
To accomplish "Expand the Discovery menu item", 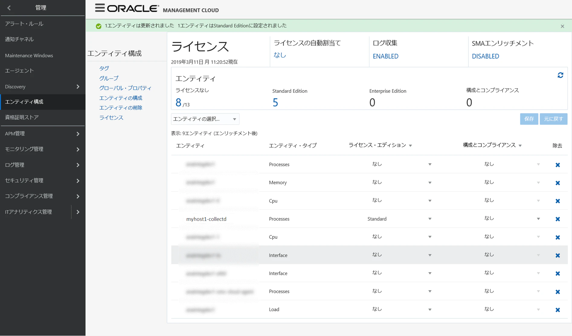I will [x=43, y=86].
